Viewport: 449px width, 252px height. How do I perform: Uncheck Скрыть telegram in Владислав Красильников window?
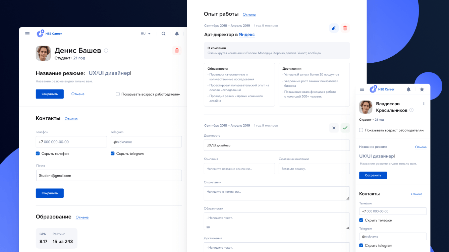click(x=361, y=245)
